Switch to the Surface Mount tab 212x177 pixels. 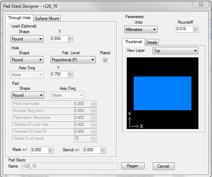click(47, 18)
